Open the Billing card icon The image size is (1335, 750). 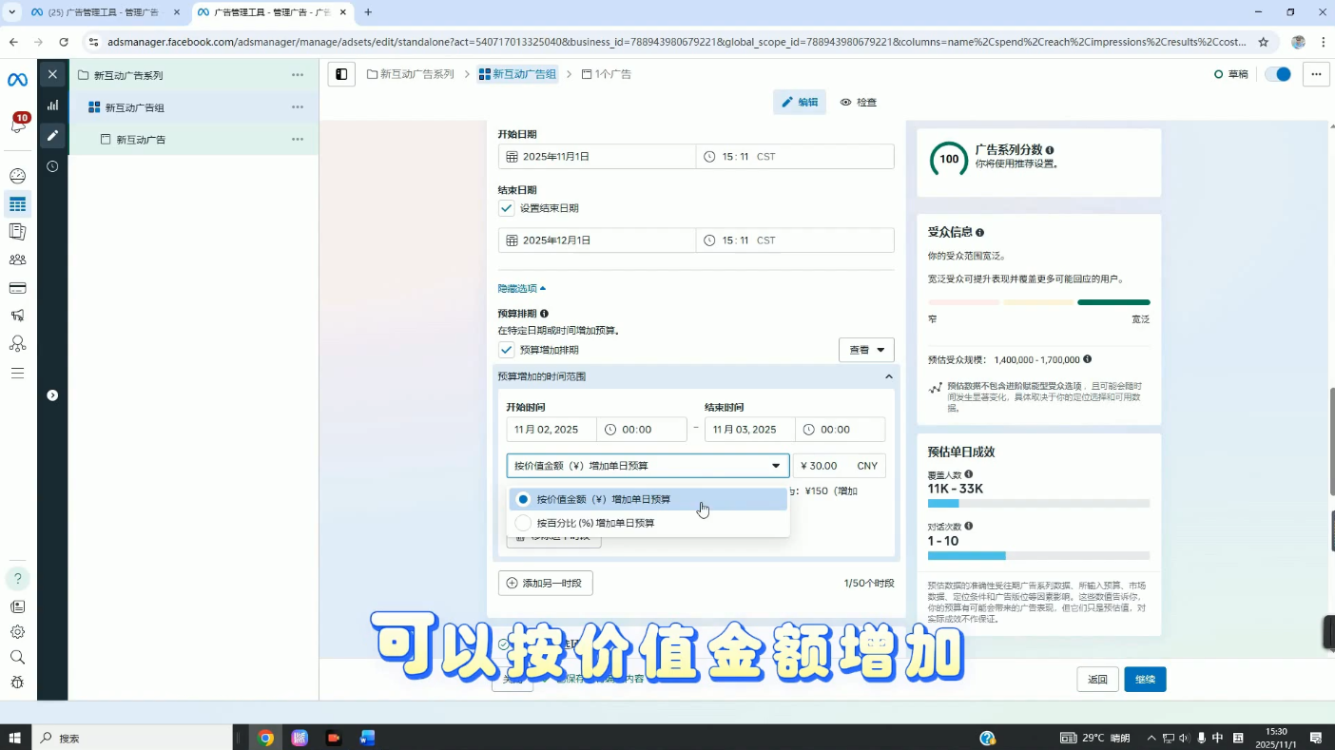point(19,287)
